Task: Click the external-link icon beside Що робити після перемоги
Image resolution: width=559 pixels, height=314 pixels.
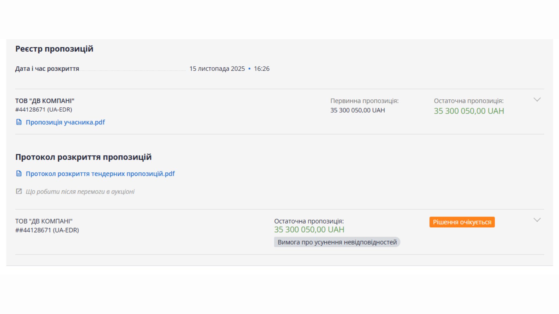Action: tap(19, 191)
